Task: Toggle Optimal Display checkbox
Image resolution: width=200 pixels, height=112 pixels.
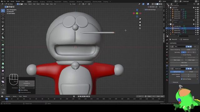Action: click(x=182, y=79)
